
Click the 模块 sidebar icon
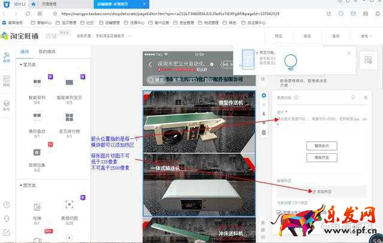(x=7, y=58)
